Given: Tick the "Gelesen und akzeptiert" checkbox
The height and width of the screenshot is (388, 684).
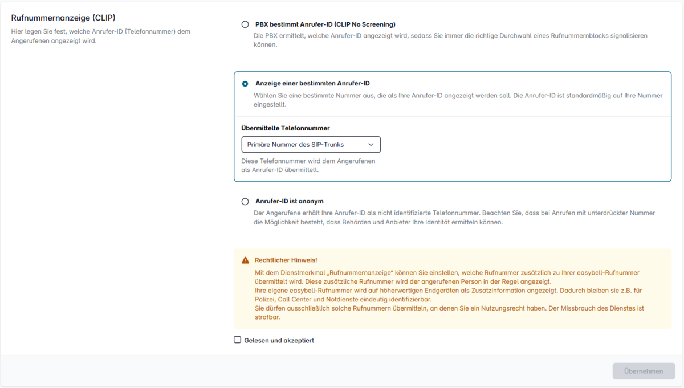Looking at the screenshot, I should pyautogui.click(x=238, y=340).
